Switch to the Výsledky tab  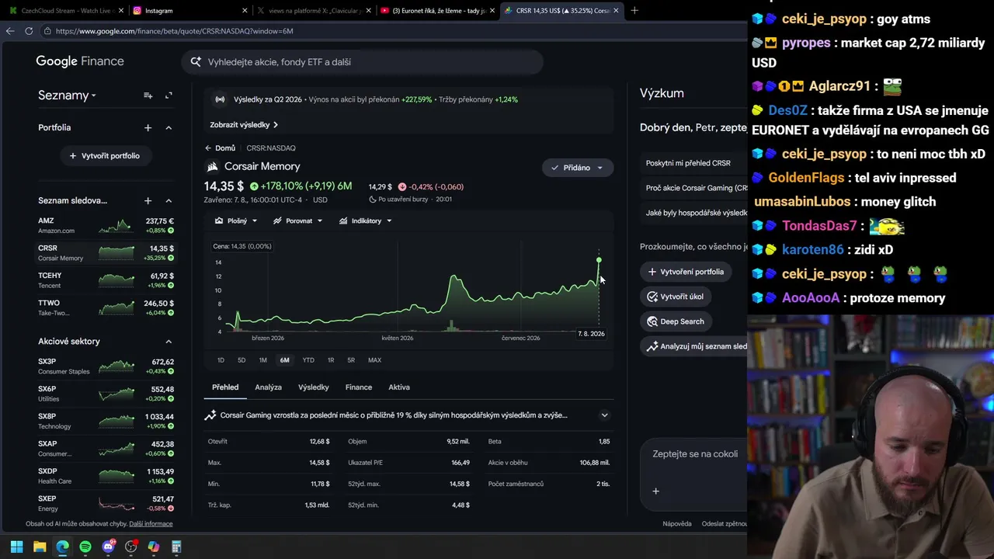pos(314,387)
